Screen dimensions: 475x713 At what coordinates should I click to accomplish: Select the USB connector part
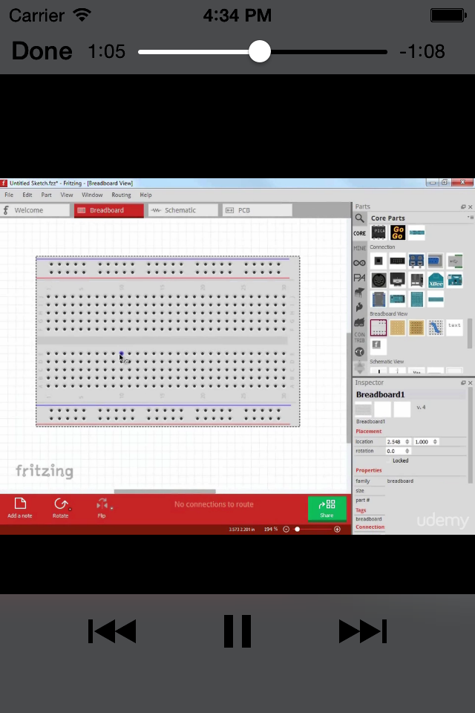tap(454, 261)
